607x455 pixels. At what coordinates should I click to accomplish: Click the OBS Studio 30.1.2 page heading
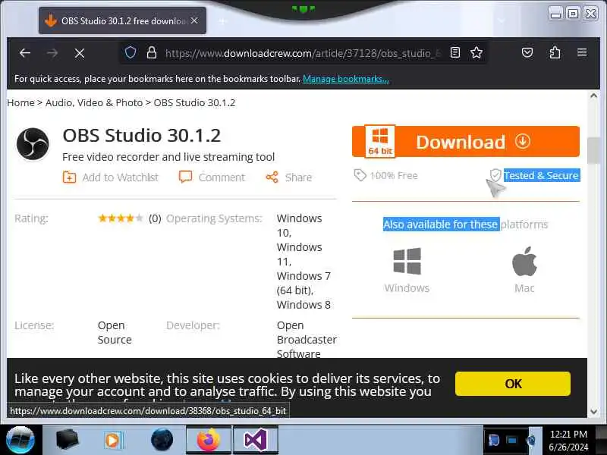tap(142, 136)
